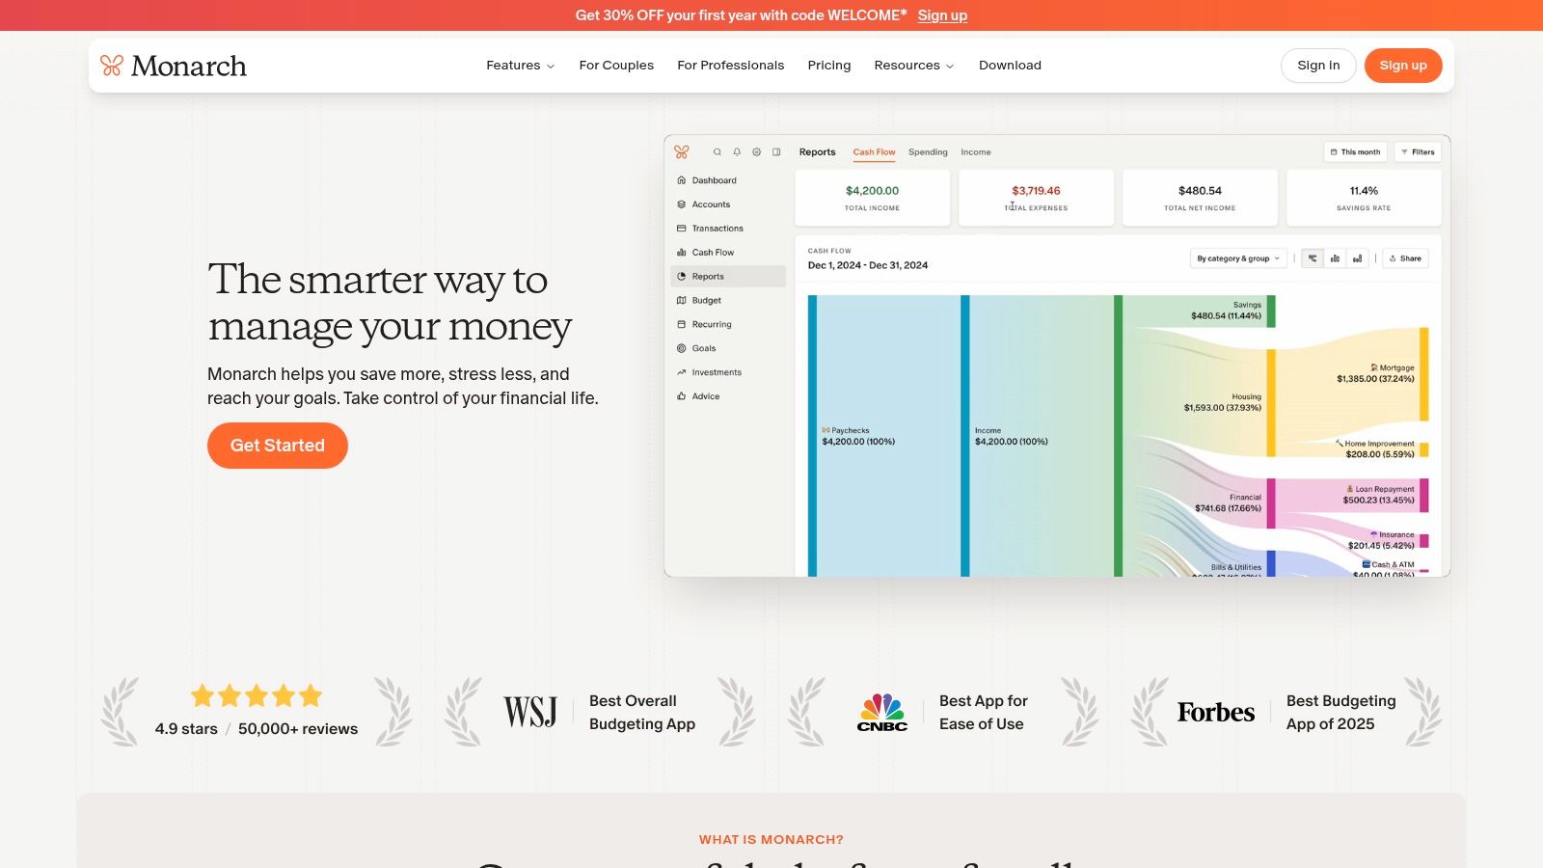1543x868 pixels.
Task: Open the settings gear in the app preview
Action: tap(757, 152)
